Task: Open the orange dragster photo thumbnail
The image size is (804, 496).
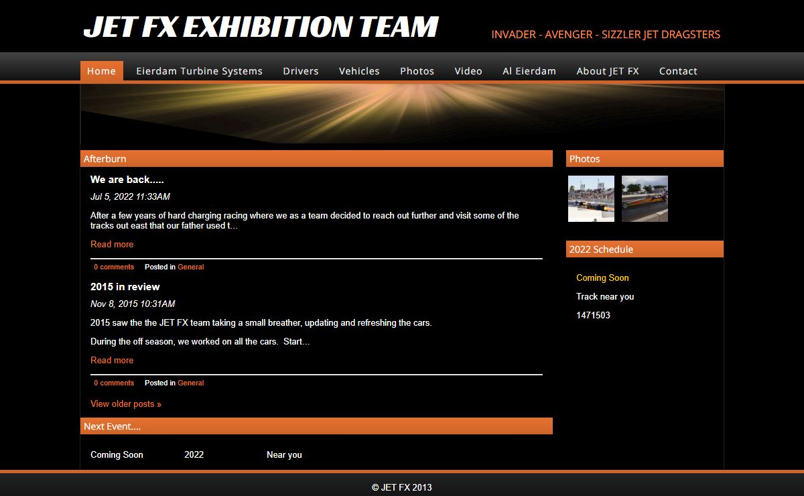Action: click(645, 198)
